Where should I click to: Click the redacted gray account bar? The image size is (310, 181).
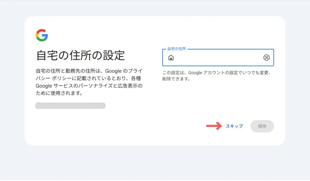(x=70, y=105)
